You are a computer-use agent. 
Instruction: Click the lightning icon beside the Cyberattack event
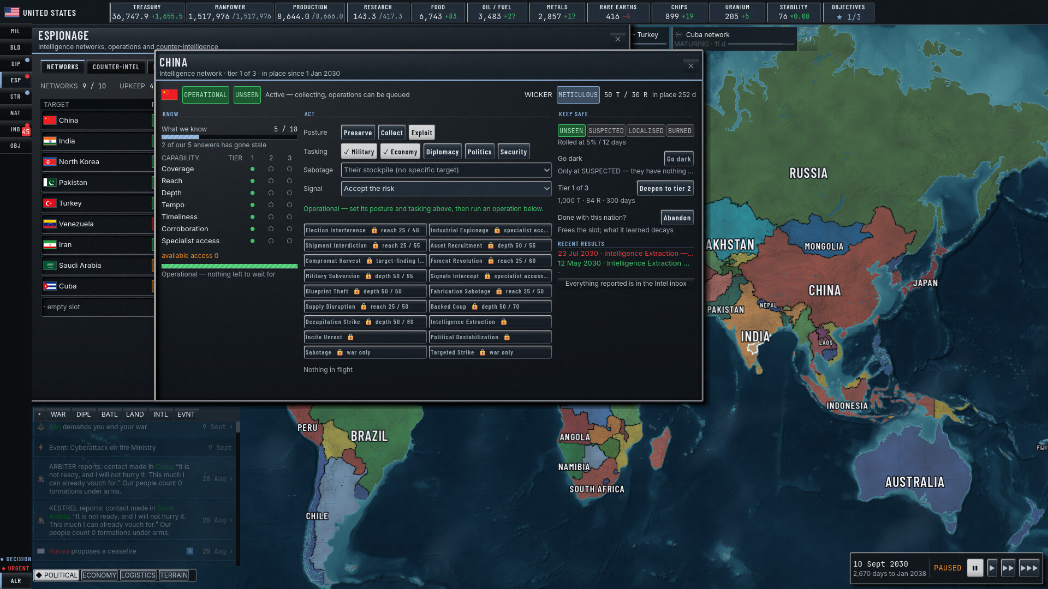click(x=41, y=447)
